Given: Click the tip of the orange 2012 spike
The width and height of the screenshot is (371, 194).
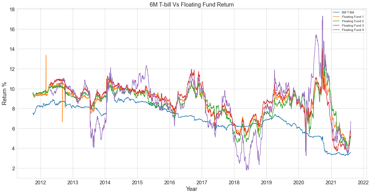Looking at the screenshot, I should pyautogui.click(x=46, y=55).
